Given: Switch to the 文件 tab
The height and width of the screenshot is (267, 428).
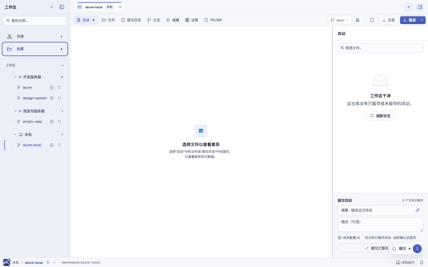Looking at the screenshot, I should 108,20.
